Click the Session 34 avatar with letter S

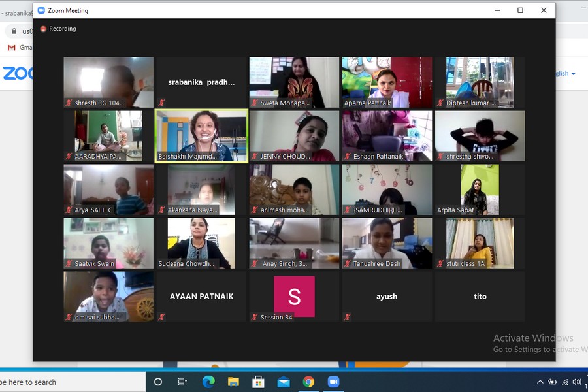294,296
